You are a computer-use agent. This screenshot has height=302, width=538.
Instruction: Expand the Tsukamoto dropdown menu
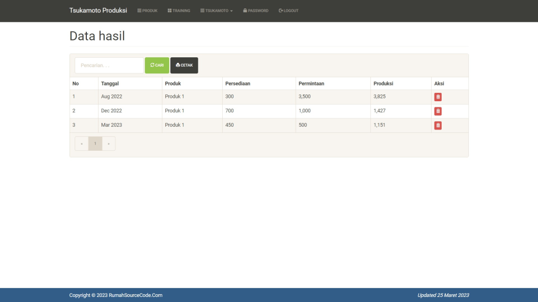coord(217,11)
